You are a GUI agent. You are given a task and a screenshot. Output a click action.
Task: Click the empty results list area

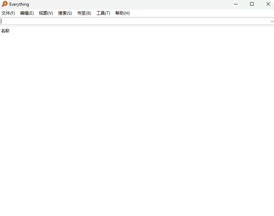coord(137,120)
